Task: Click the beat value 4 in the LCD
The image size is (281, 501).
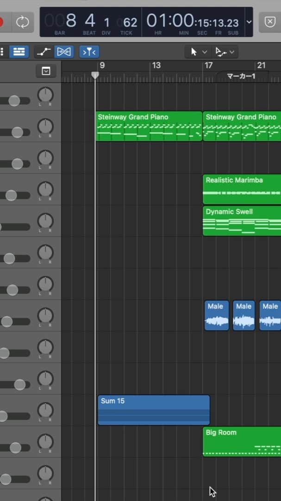Action: [x=90, y=21]
